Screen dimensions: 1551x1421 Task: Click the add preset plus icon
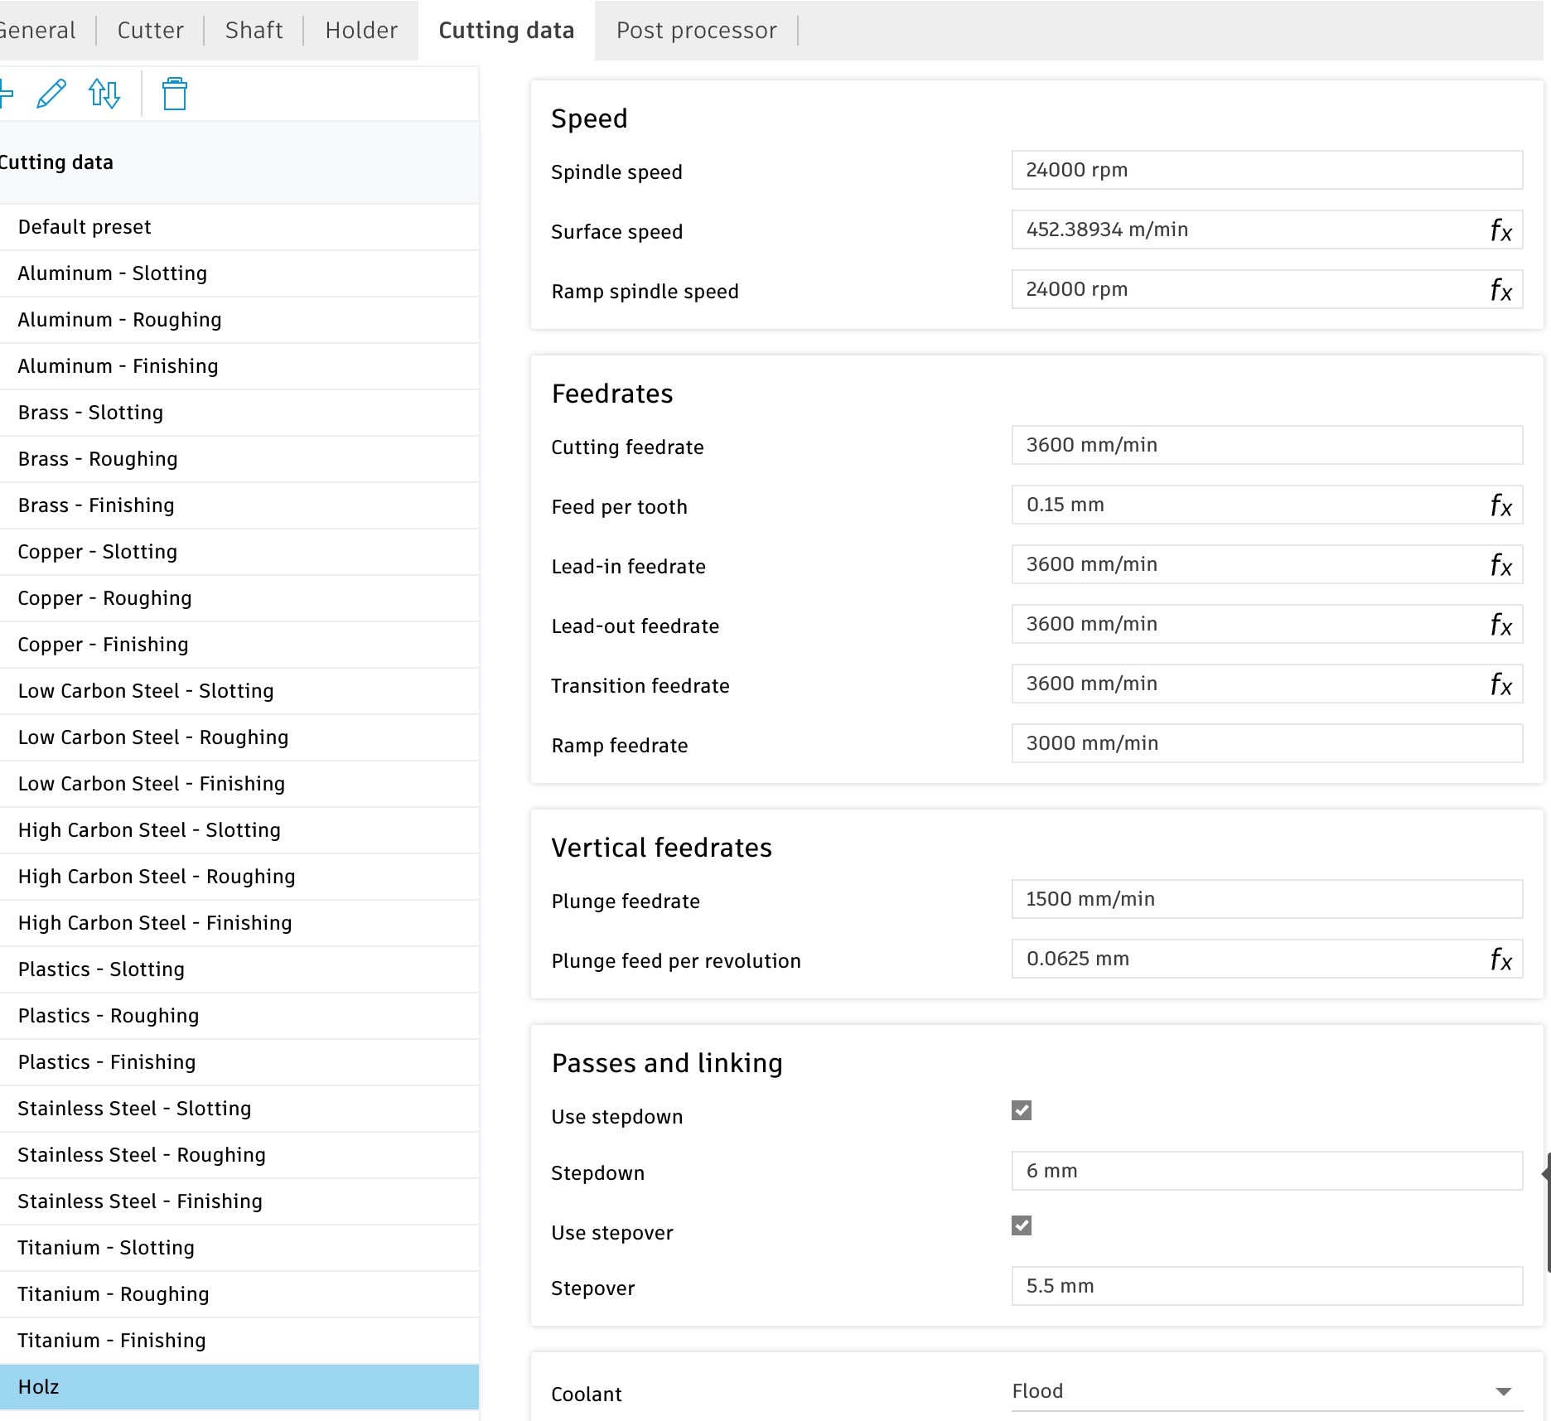coord(5,94)
